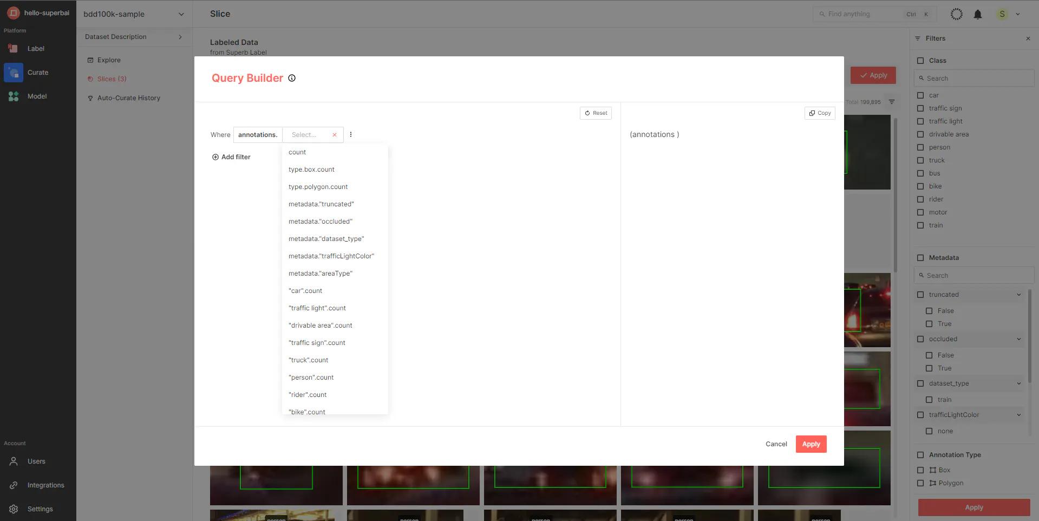Cancel the Query Builder dialog
Viewport: 1039px width, 521px height.
(x=776, y=444)
